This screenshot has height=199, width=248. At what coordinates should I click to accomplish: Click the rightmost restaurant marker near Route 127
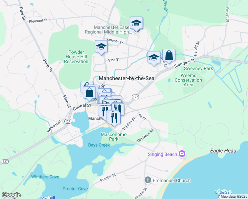pyautogui.click(x=118, y=108)
